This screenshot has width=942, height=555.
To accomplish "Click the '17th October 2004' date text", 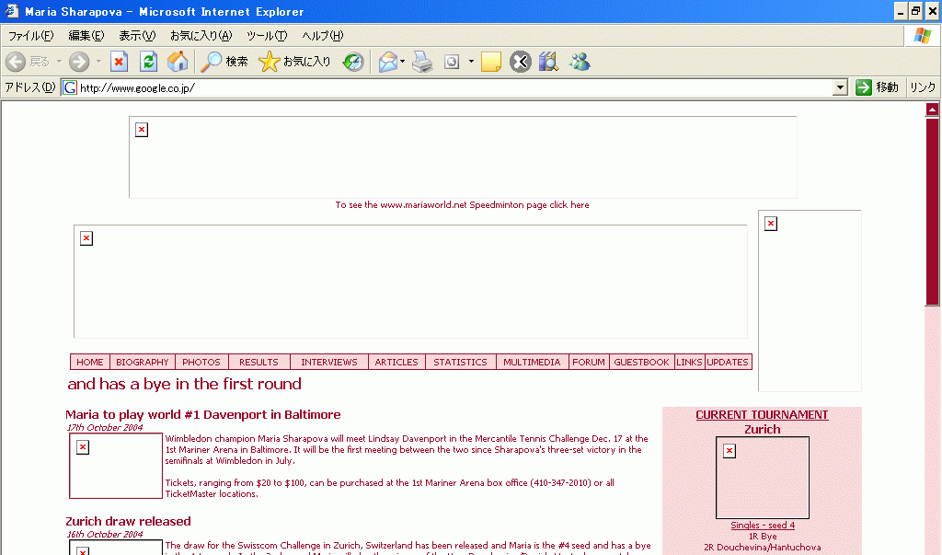I will point(105,427).
